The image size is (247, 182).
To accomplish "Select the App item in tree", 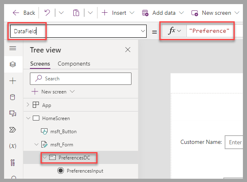I will pos(46,105).
